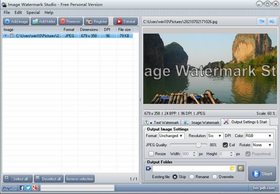Image resolution: width=280 pixels, height=194 pixels.
Task: Open the Resolution dropdown showing Src
Action: pyautogui.click(x=215, y=136)
